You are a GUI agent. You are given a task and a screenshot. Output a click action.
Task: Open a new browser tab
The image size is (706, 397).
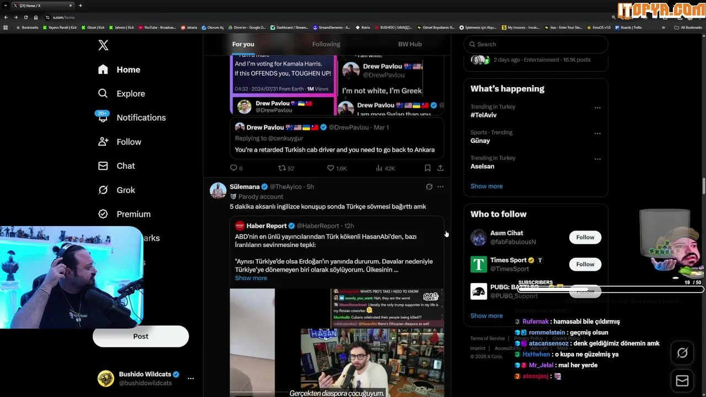click(x=81, y=6)
